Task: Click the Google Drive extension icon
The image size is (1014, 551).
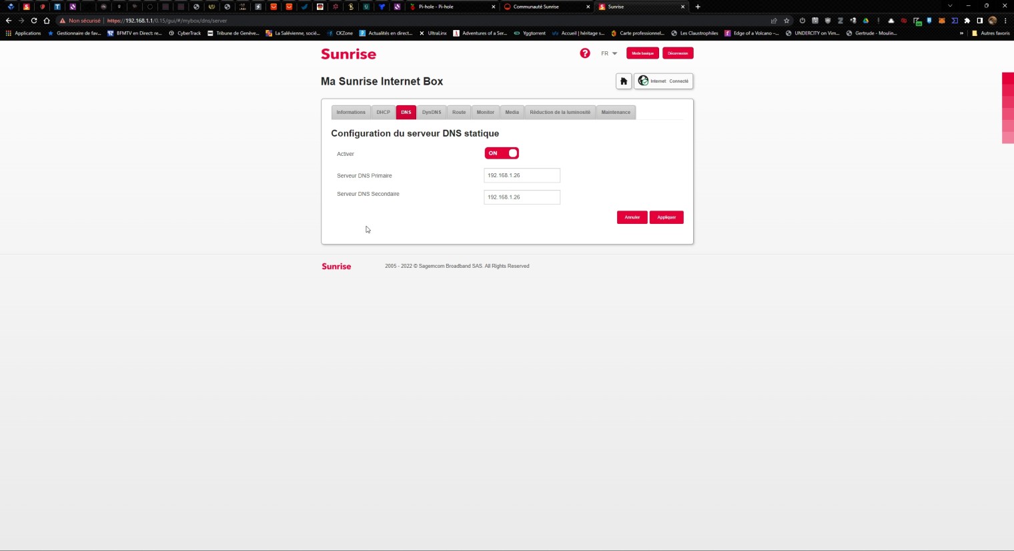Action: 866,21
